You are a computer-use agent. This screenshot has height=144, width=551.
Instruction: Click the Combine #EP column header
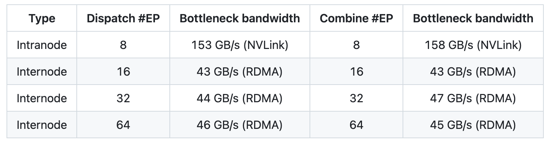coord(356,18)
